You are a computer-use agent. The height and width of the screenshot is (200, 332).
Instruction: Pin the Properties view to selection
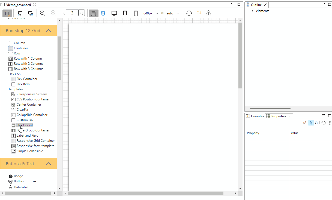coord(304,123)
